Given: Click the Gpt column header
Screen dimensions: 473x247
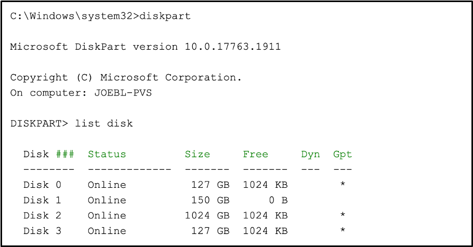Looking at the screenshot, I should pyautogui.click(x=343, y=154).
